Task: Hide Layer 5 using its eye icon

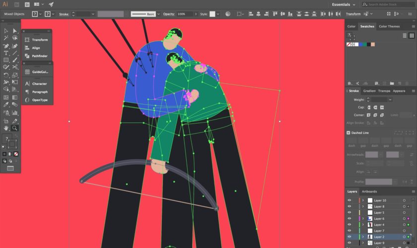Action: coord(349,213)
